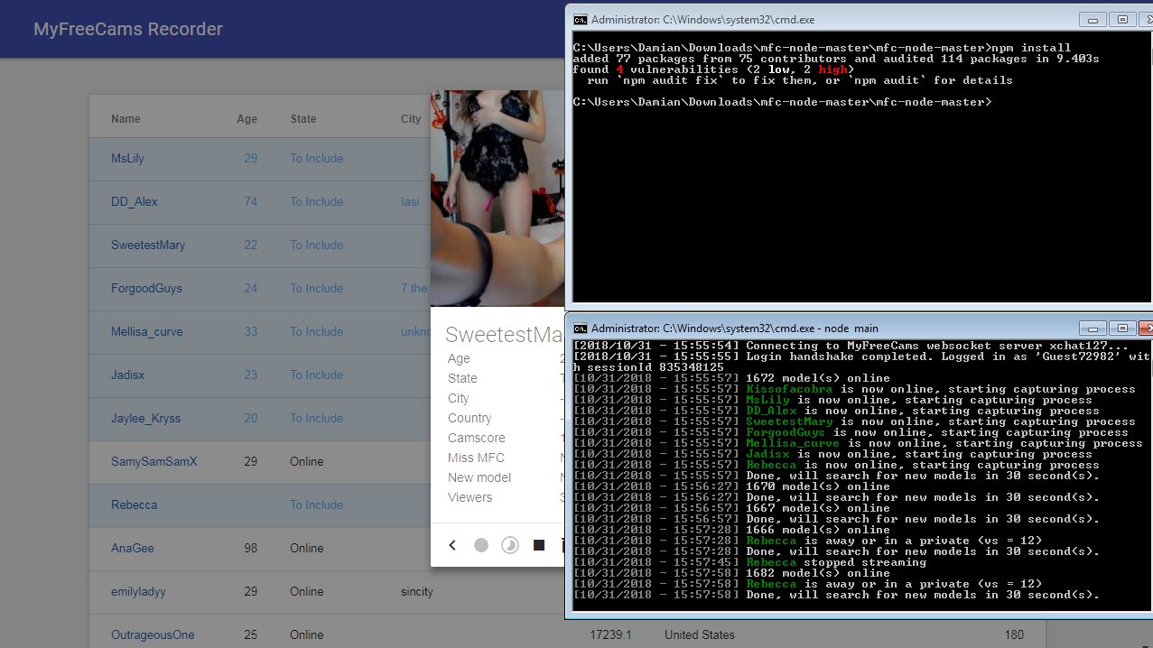Click camscore value 17239.1
This screenshot has width=1153, height=648.
[x=610, y=634]
